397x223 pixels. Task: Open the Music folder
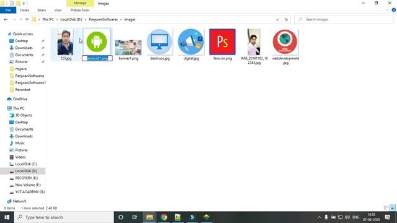coord(20,143)
